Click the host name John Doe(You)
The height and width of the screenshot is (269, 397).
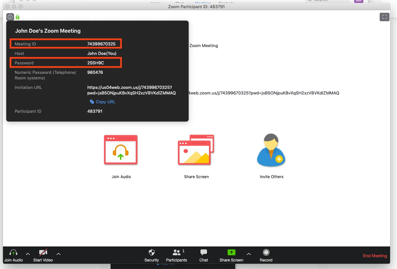point(102,53)
